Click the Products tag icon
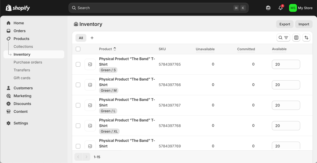The width and height of the screenshot is (317, 163). click(8, 39)
